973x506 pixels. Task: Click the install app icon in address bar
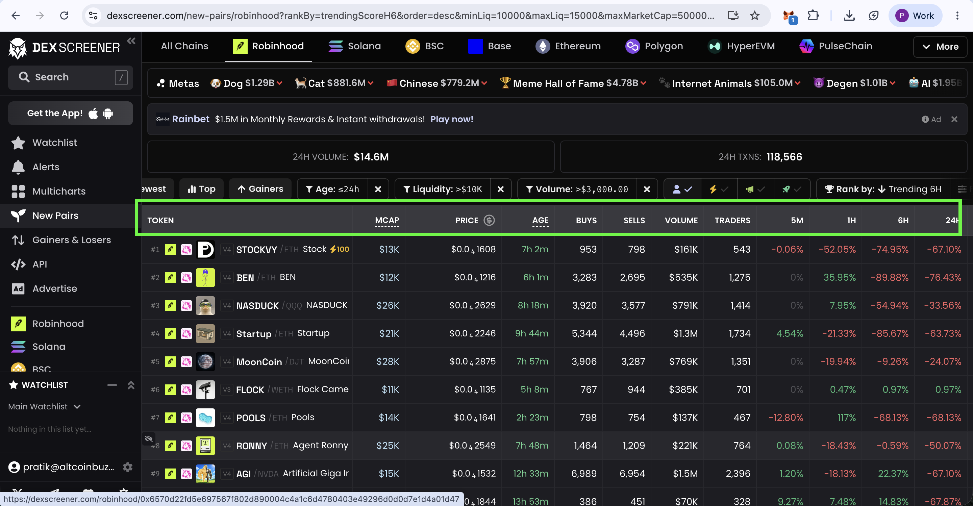(x=733, y=16)
